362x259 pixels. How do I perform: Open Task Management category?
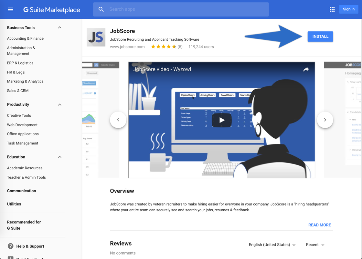23,143
